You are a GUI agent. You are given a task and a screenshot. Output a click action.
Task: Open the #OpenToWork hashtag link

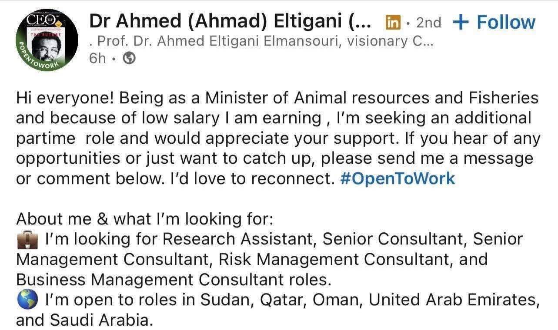tap(396, 178)
